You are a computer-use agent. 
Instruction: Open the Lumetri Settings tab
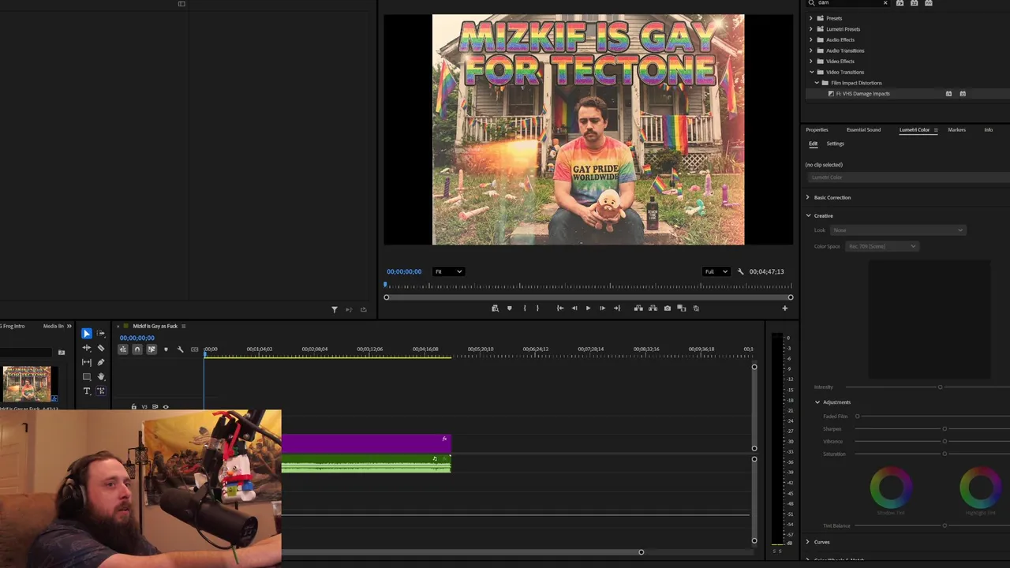point(835,144)
